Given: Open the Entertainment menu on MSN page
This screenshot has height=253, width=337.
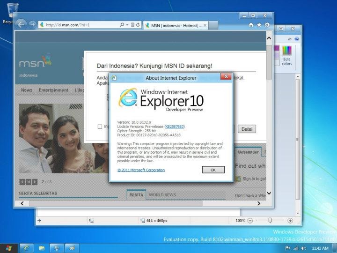Looking at the screenshot, I should pos(53,90).
